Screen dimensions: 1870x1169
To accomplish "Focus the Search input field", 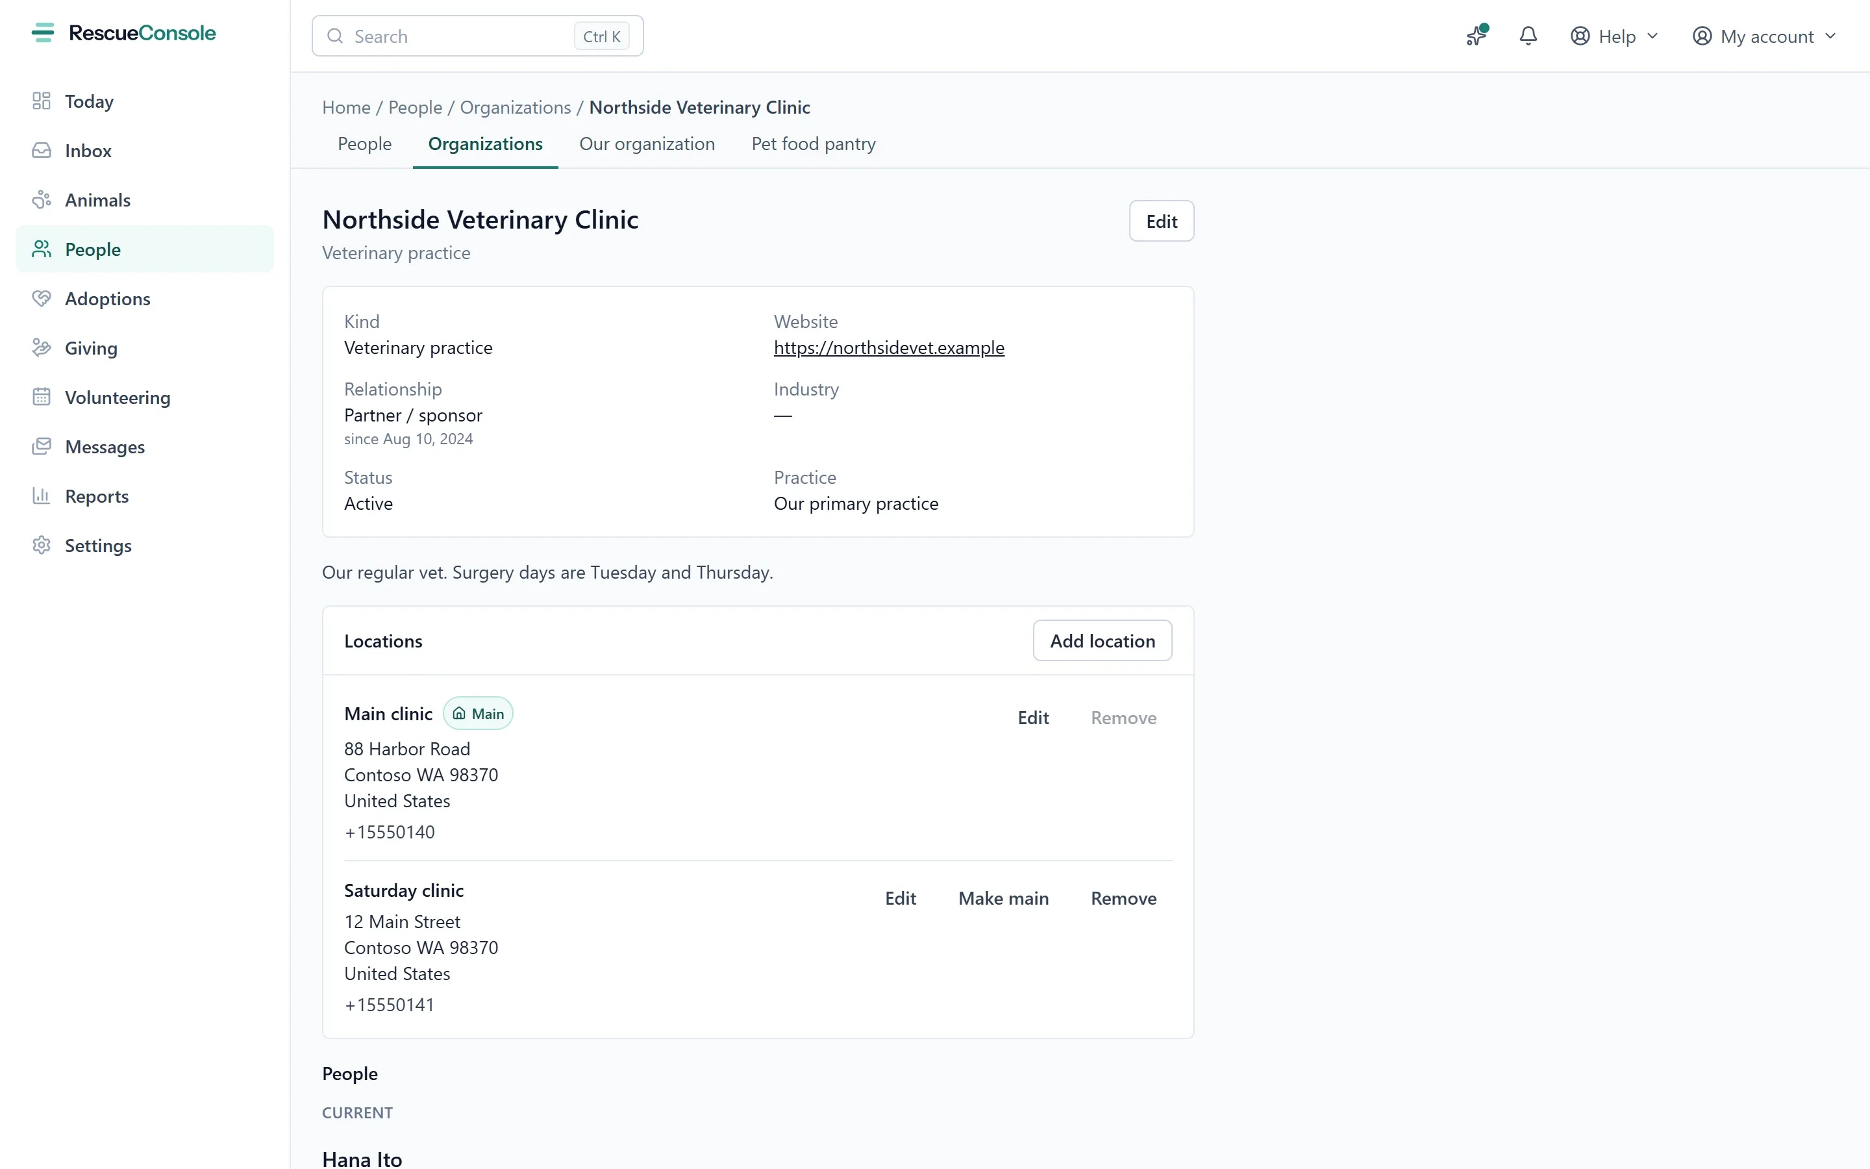I will click(x=477, y=36).
